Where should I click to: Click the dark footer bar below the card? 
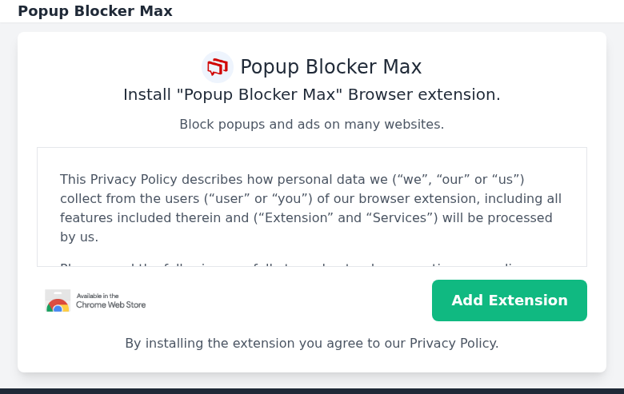312,392
